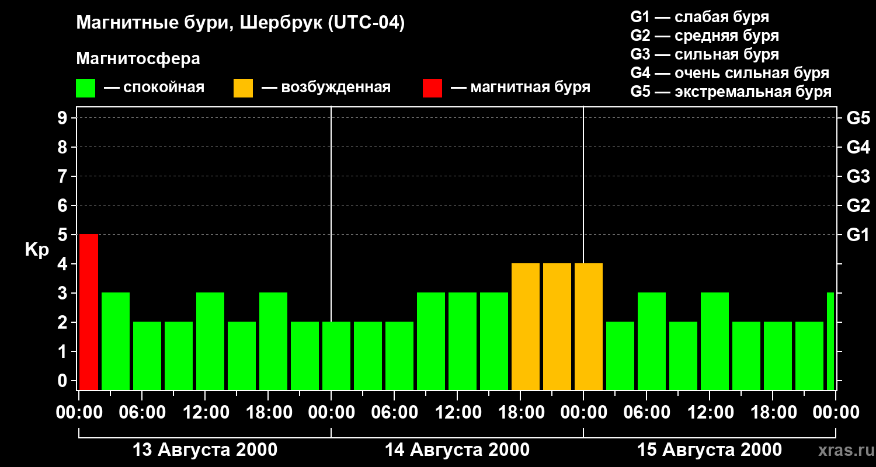Screen dimensions: 876x467
Task: Click the '06:00' time label under 15 August
Action: pyautogui.click(x=646, y=413)
